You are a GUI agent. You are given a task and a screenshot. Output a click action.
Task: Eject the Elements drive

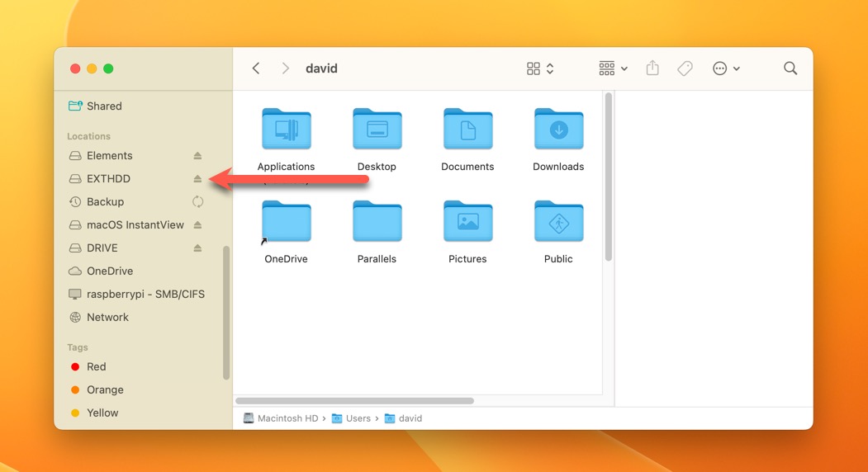click(x=197, y=156)
